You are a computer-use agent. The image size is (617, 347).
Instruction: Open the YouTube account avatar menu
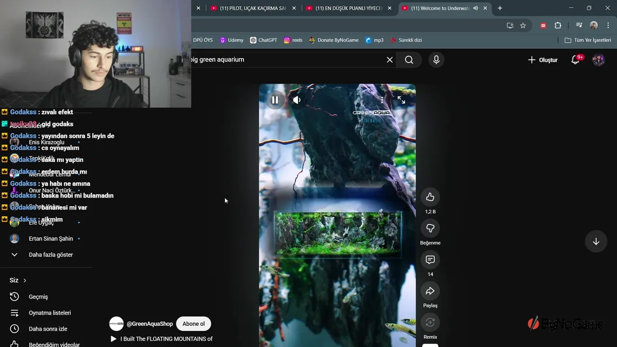pos(598,60)
